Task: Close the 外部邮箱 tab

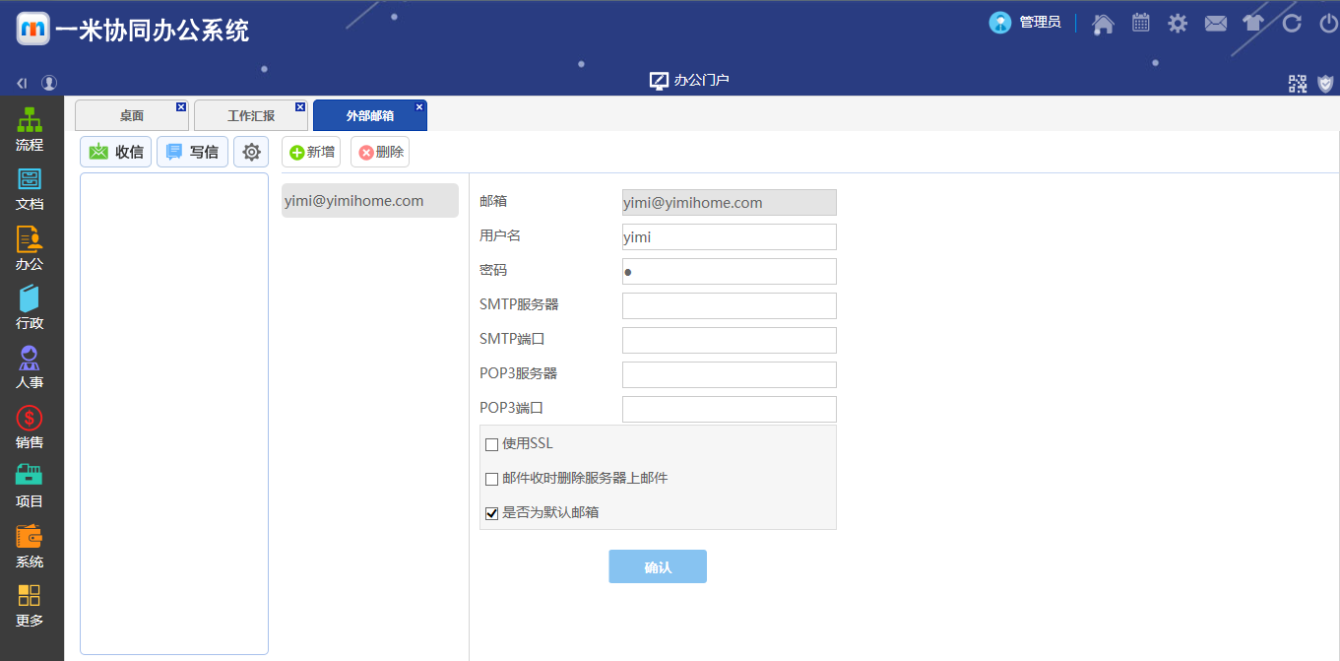Action: tap(419, 106)
